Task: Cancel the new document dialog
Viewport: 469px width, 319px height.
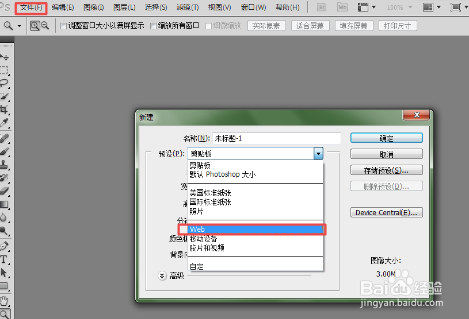Action: pyautogui.click(x=387, y=154)
